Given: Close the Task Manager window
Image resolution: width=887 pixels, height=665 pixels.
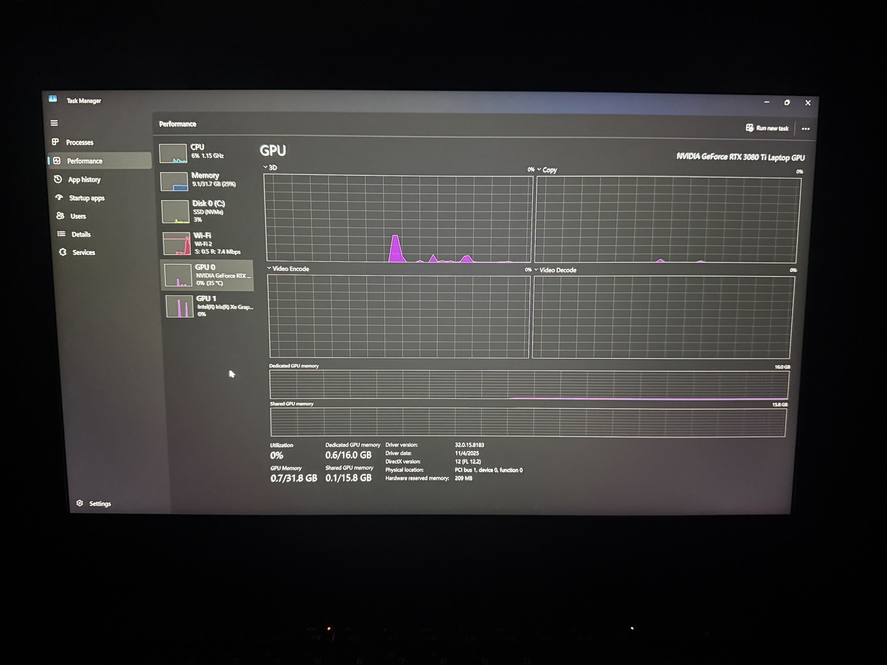Looking at the screenshot, I should (808, 103).
